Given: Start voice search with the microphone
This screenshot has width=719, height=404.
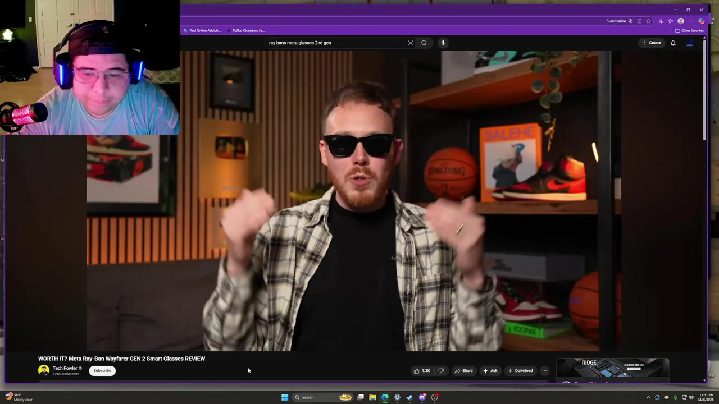Looking at the screenshot, I should (x=443, y=43).
